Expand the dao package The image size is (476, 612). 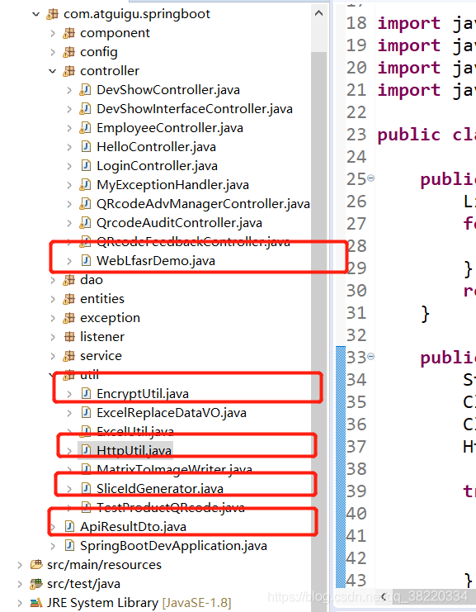click(x=53, y=280)
